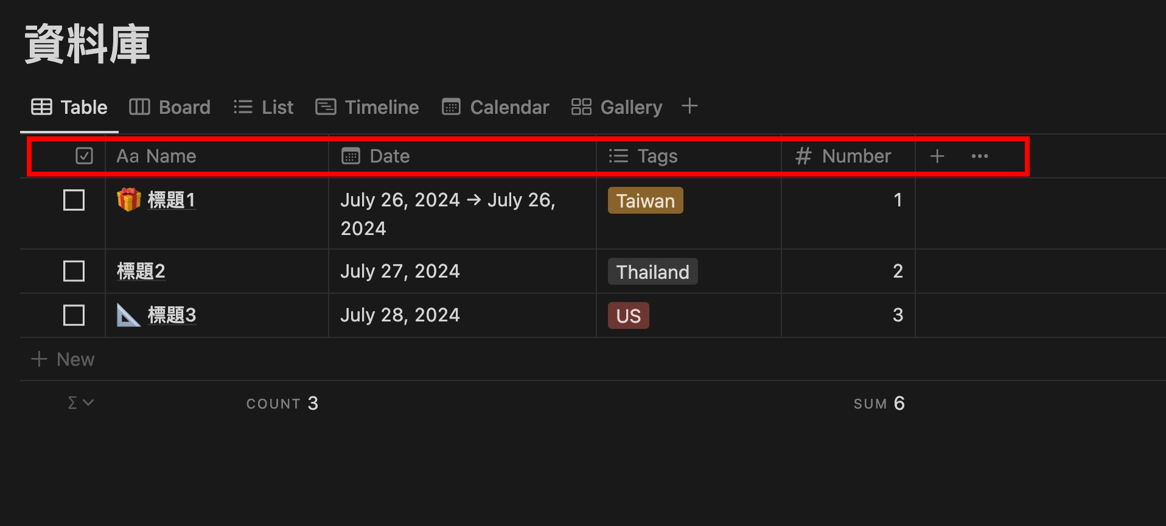Click the brown Taiwan tag
1166x526 pixels.
(645, 201)
